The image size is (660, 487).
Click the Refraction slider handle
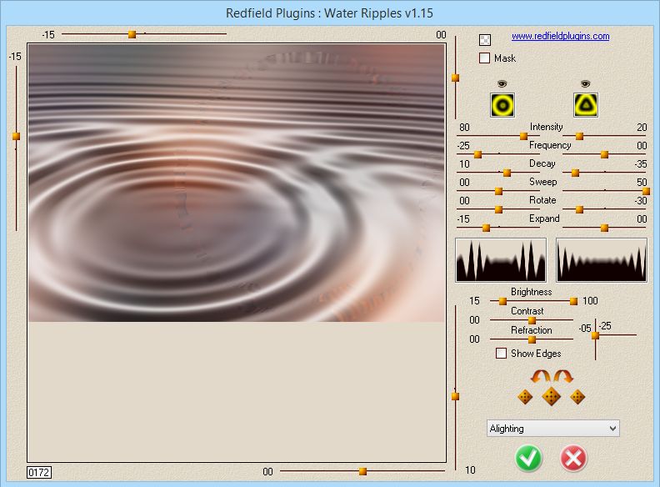point(532,339)
